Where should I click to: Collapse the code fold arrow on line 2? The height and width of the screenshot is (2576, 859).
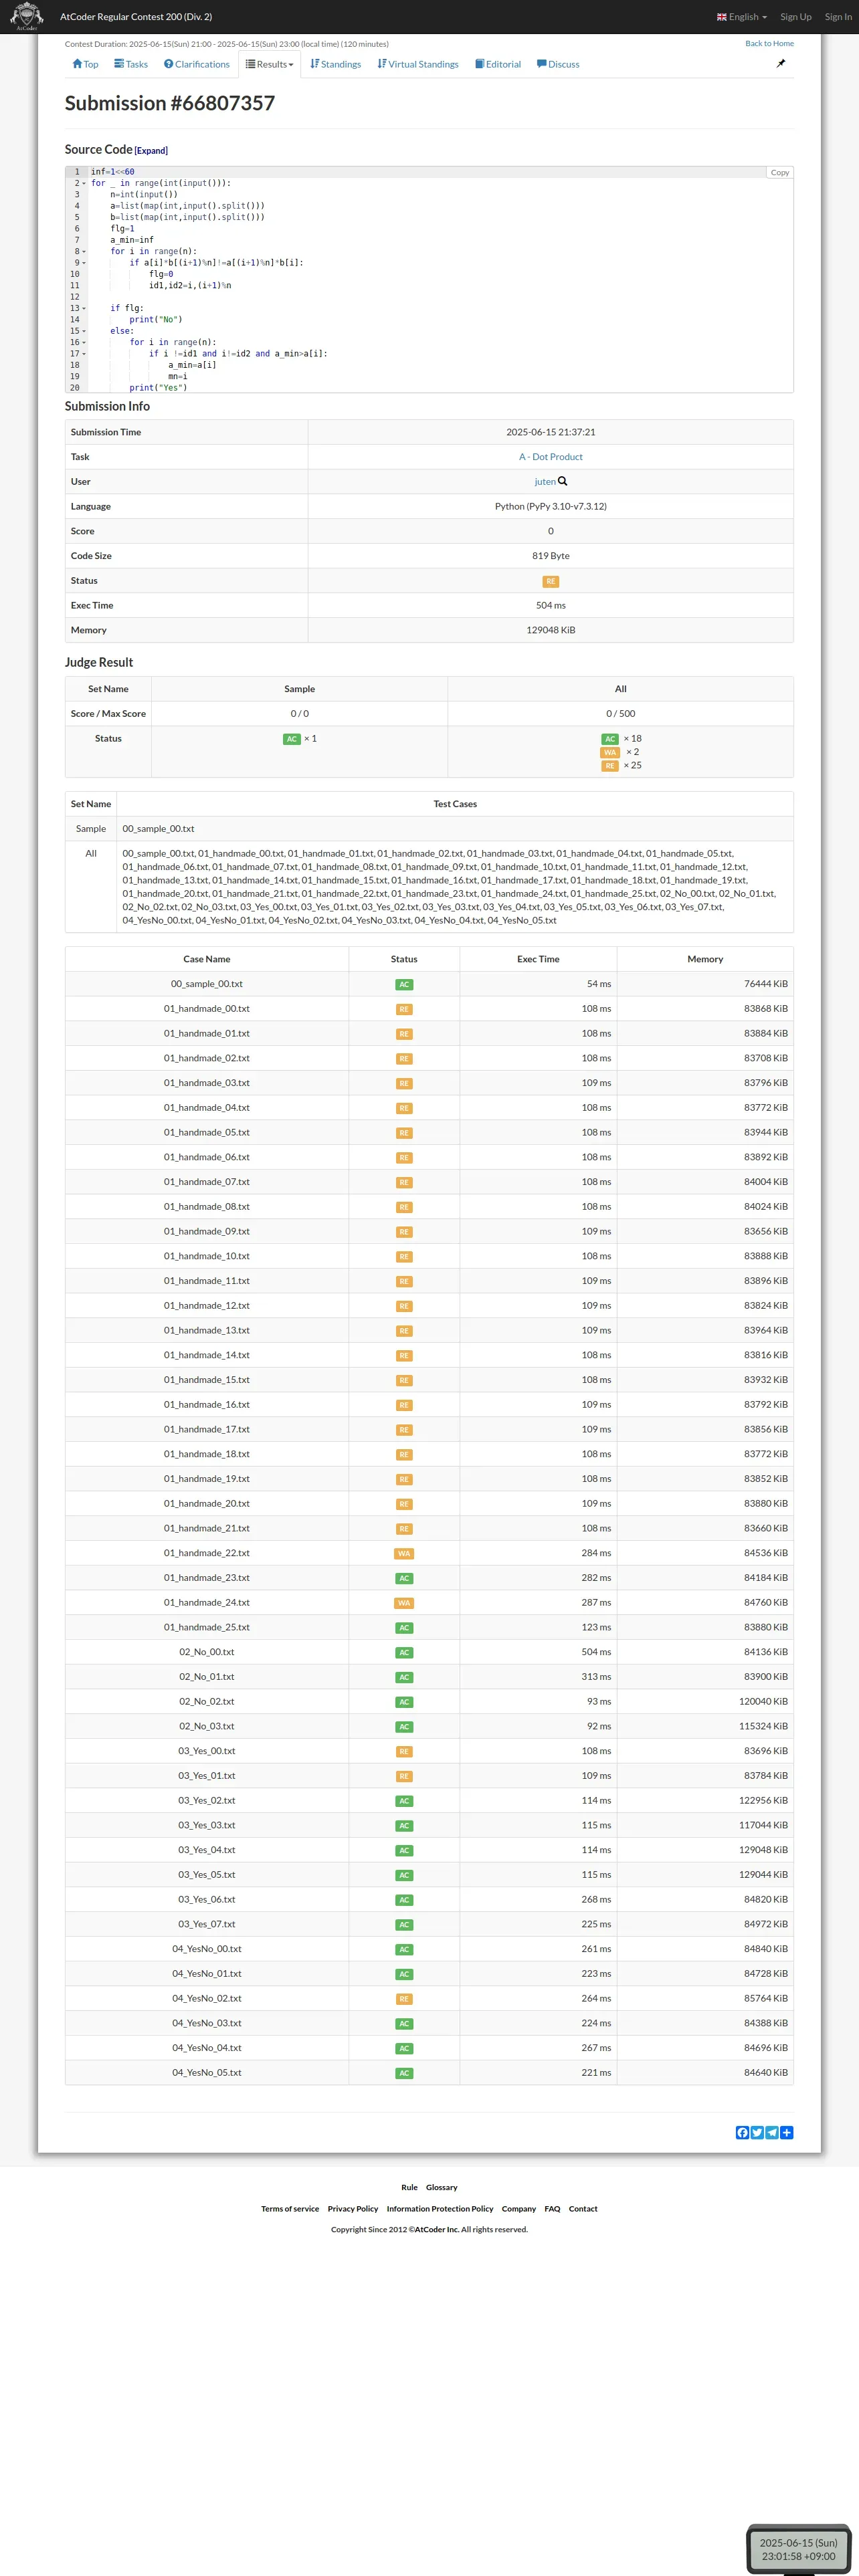point(84,184)
